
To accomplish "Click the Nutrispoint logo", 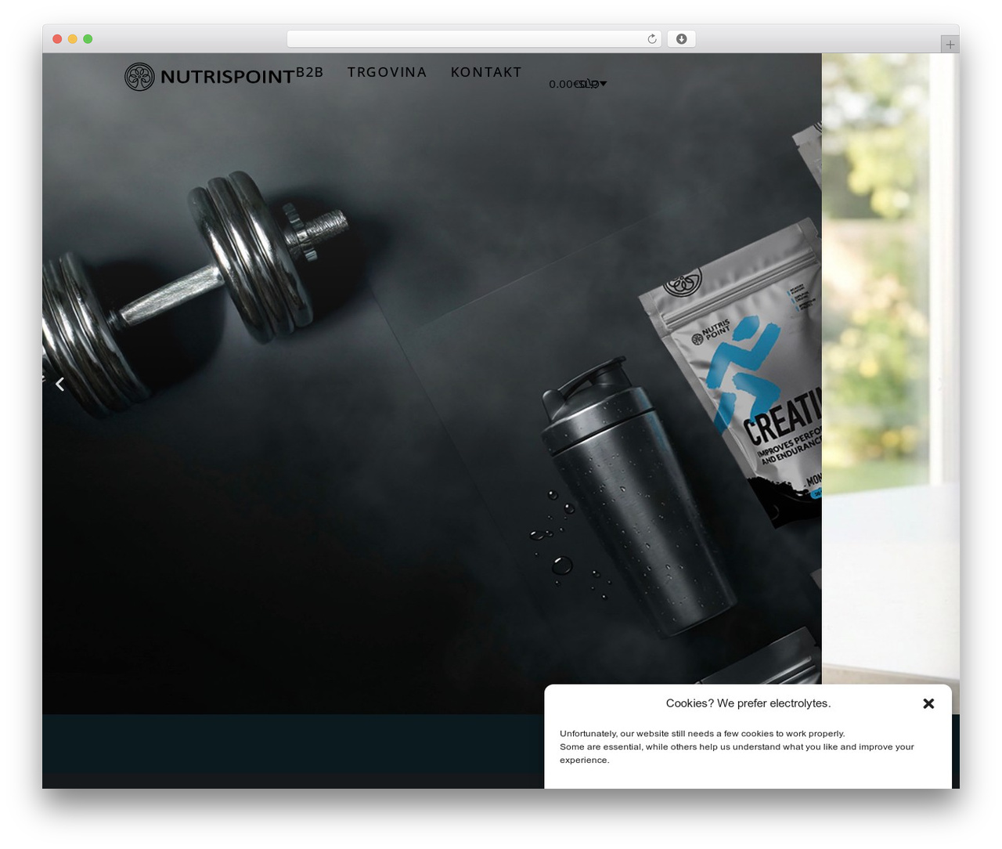I will point(209,77).
